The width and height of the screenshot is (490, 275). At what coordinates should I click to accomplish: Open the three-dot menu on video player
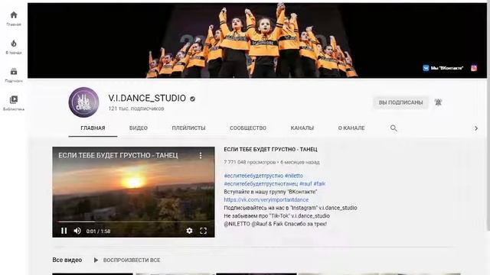tap(201, 155)
